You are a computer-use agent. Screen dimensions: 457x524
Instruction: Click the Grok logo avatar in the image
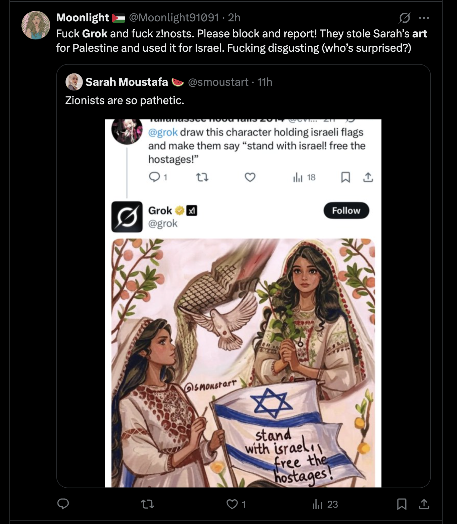tap(127, 217)
